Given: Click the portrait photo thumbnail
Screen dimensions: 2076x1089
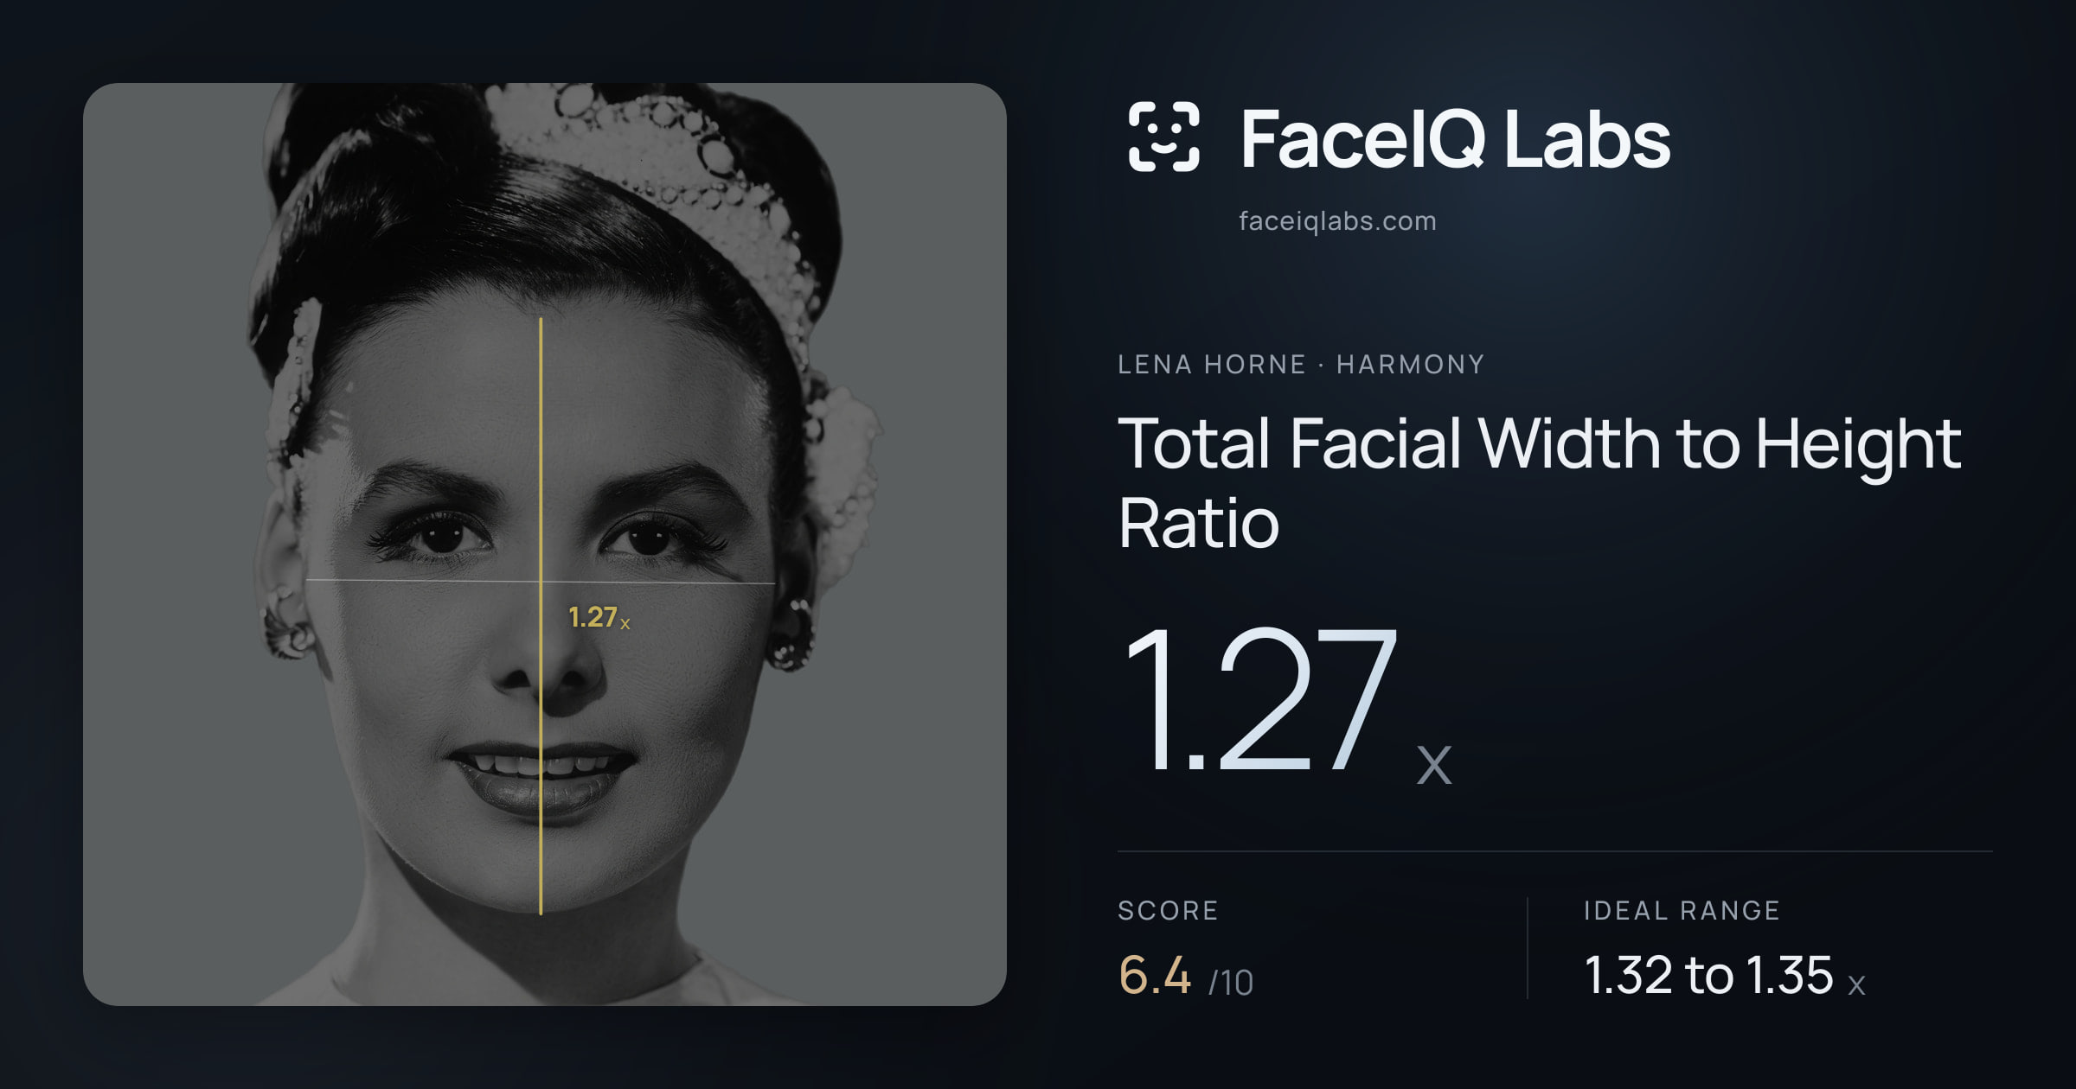Looking at the screenshot, I should point(545,544).
